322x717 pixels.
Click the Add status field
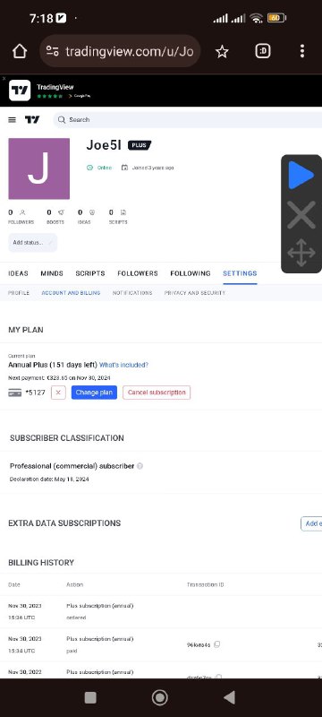tap(33, 242)
